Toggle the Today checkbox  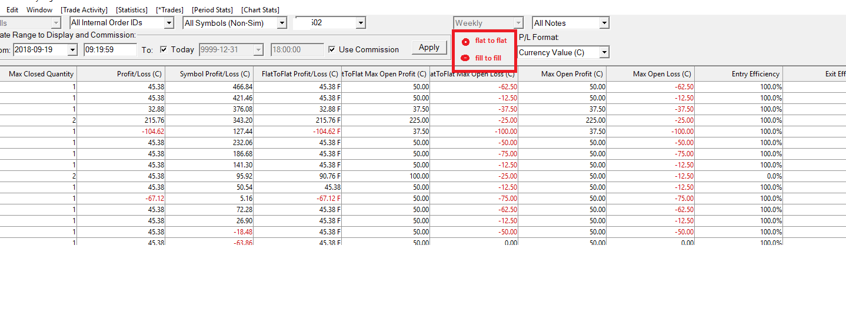pos(164,49)
